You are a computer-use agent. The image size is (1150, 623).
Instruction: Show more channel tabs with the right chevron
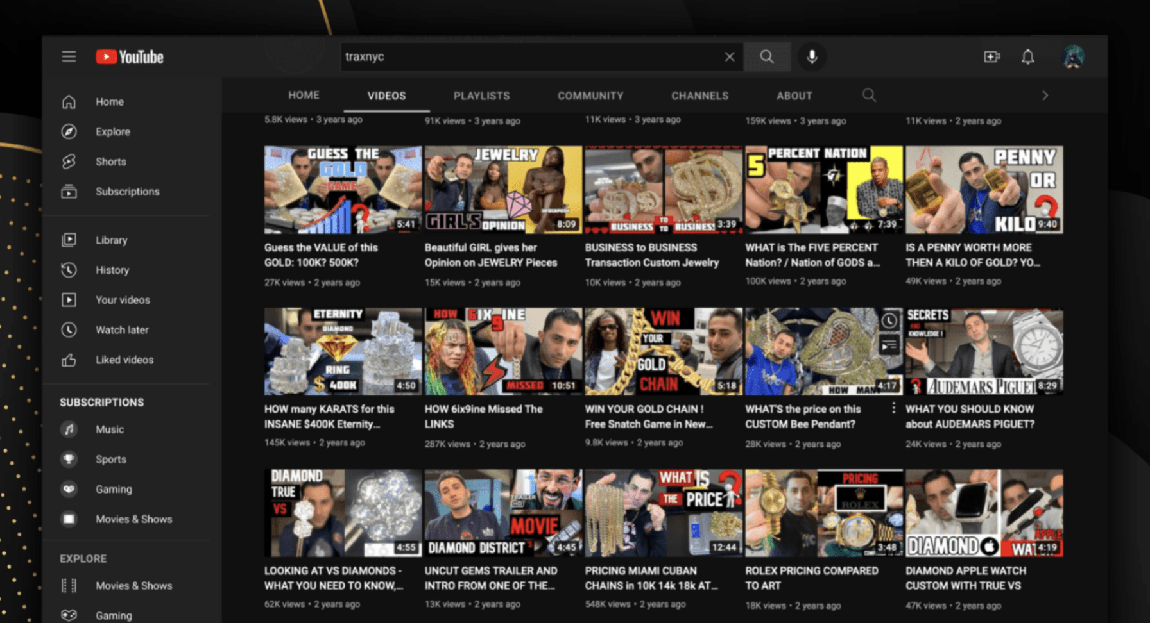coord(1045,96)
